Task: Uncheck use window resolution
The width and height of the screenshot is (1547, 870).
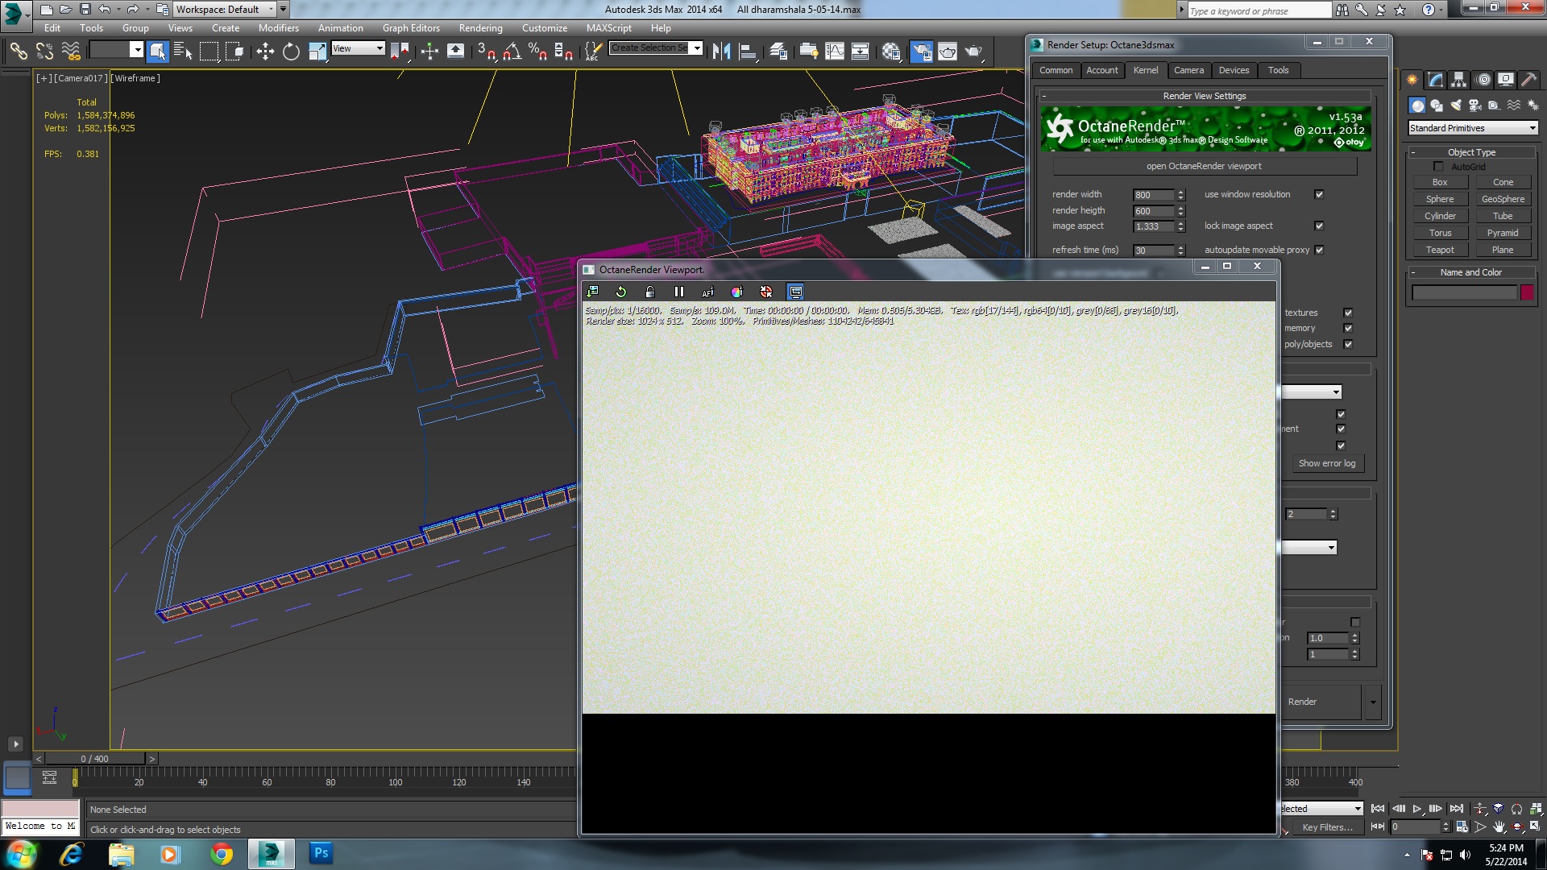Action: pyautogui.click(x=1319, y=194)
